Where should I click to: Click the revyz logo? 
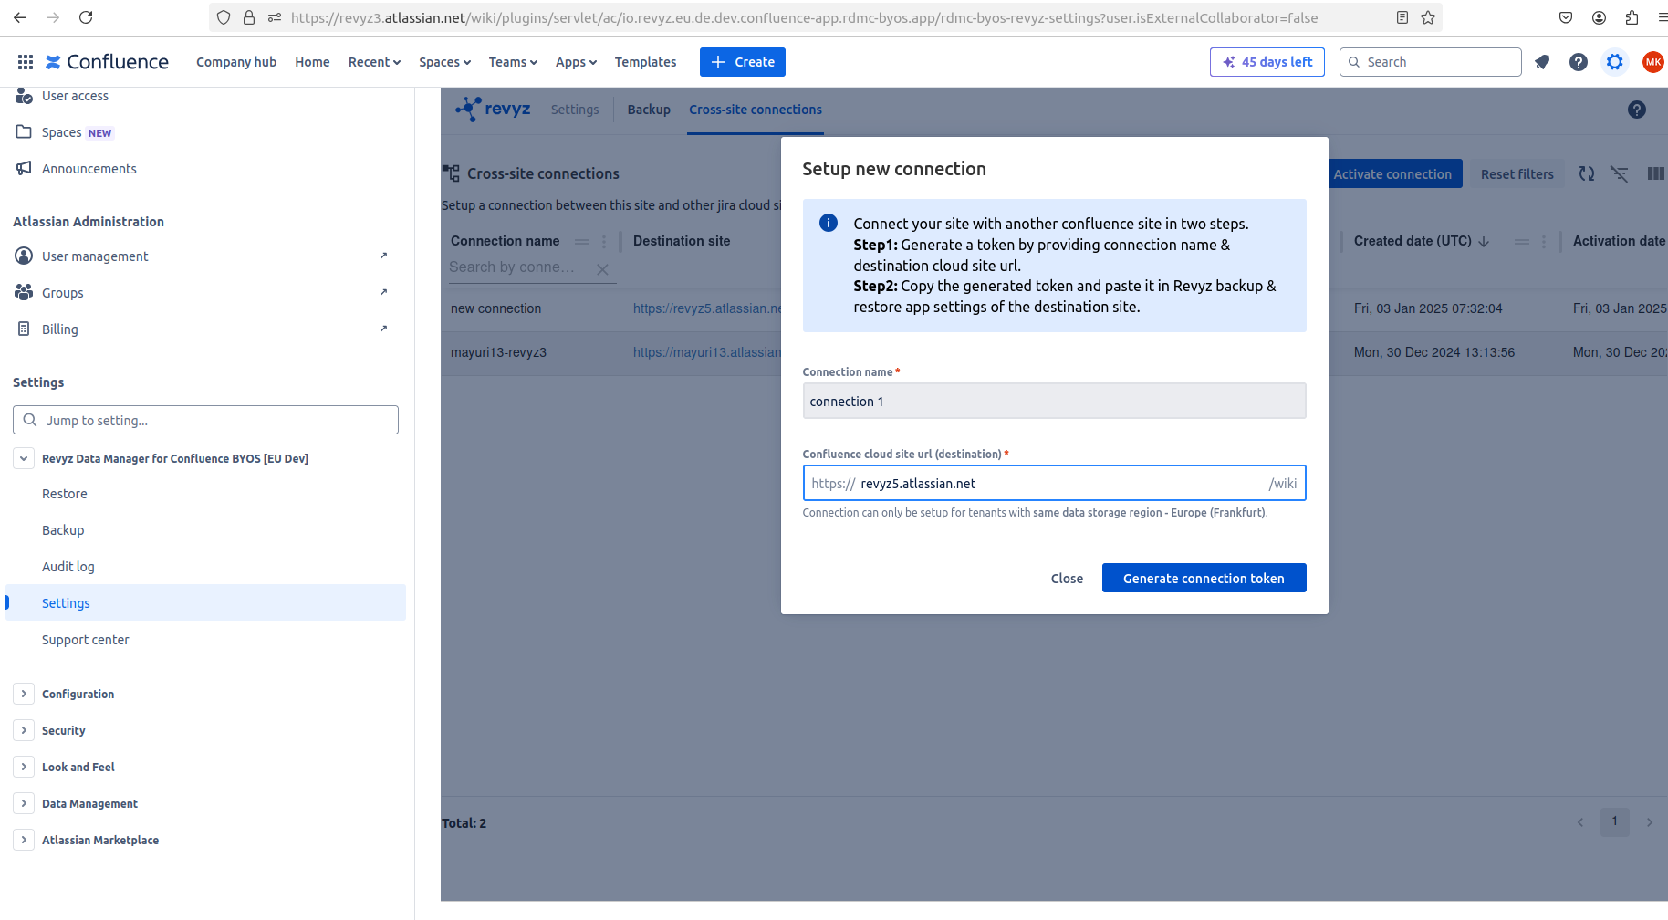coord(493,110)
